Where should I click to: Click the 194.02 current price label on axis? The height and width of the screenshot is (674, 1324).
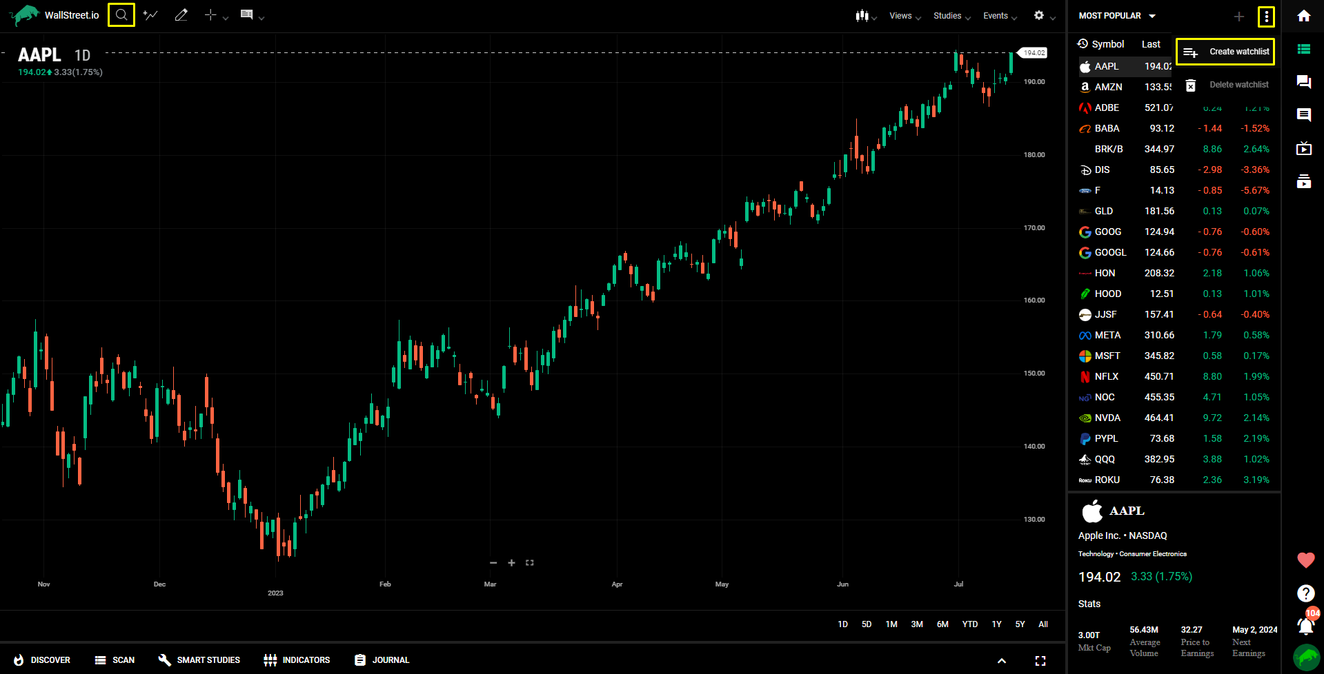1034,52
